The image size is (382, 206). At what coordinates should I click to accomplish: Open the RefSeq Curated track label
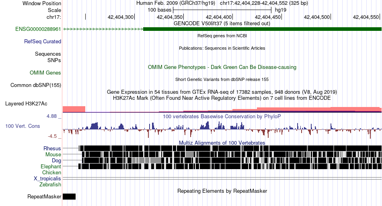click(43, 42)
